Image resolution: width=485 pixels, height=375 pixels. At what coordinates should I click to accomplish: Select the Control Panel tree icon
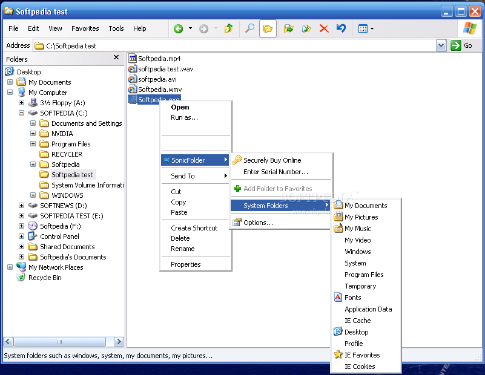pyautogui.click(x=33, y=236)
